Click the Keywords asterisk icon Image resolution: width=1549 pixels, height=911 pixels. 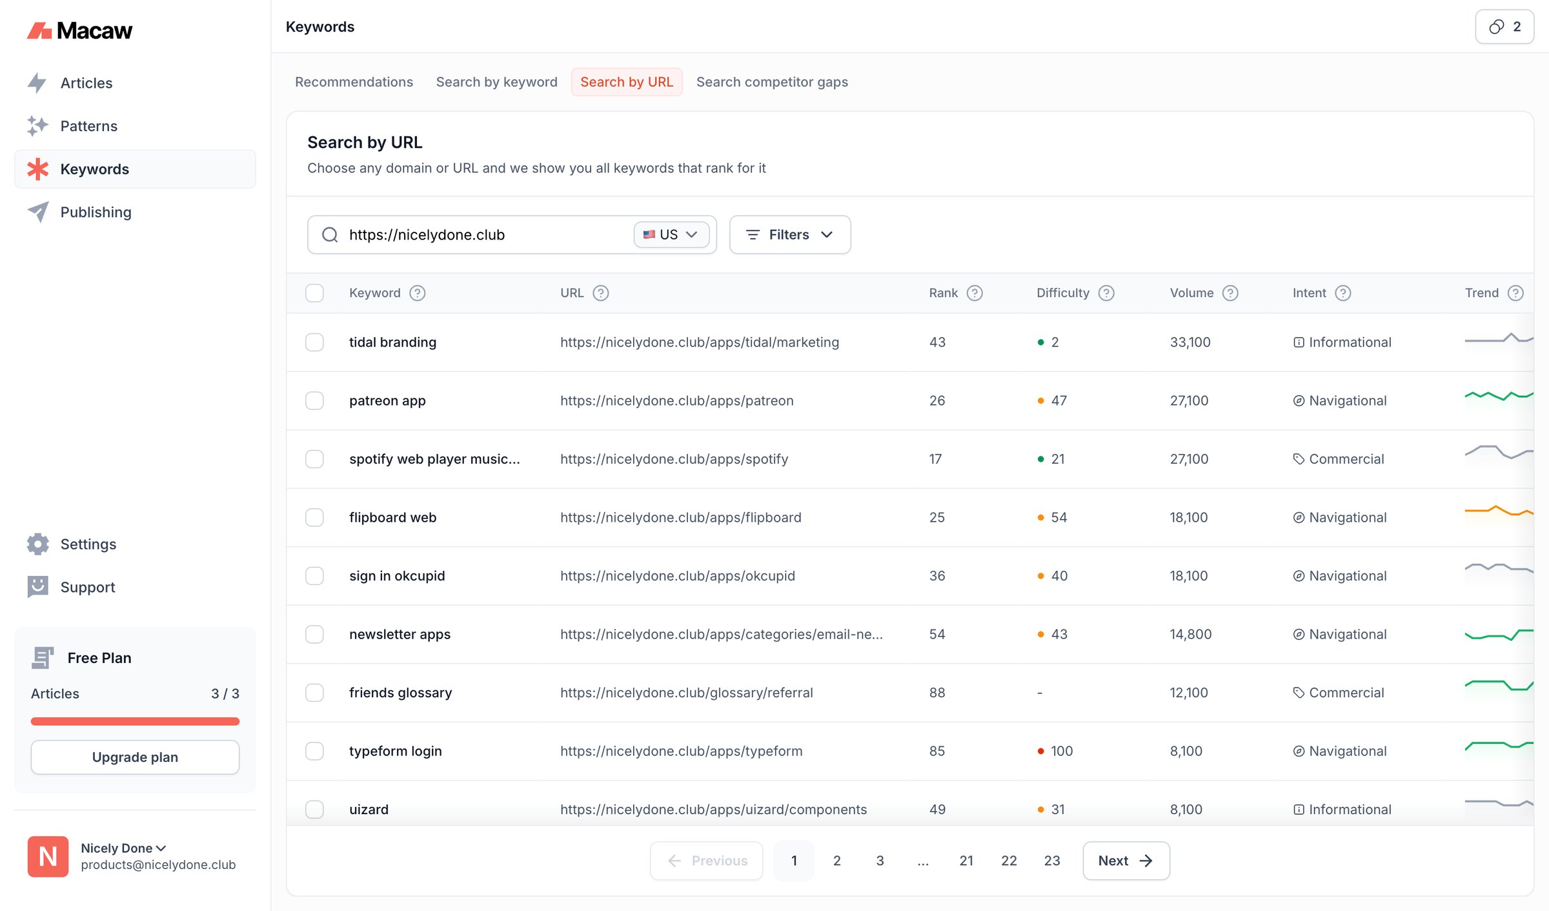click(x=37, y=169)
